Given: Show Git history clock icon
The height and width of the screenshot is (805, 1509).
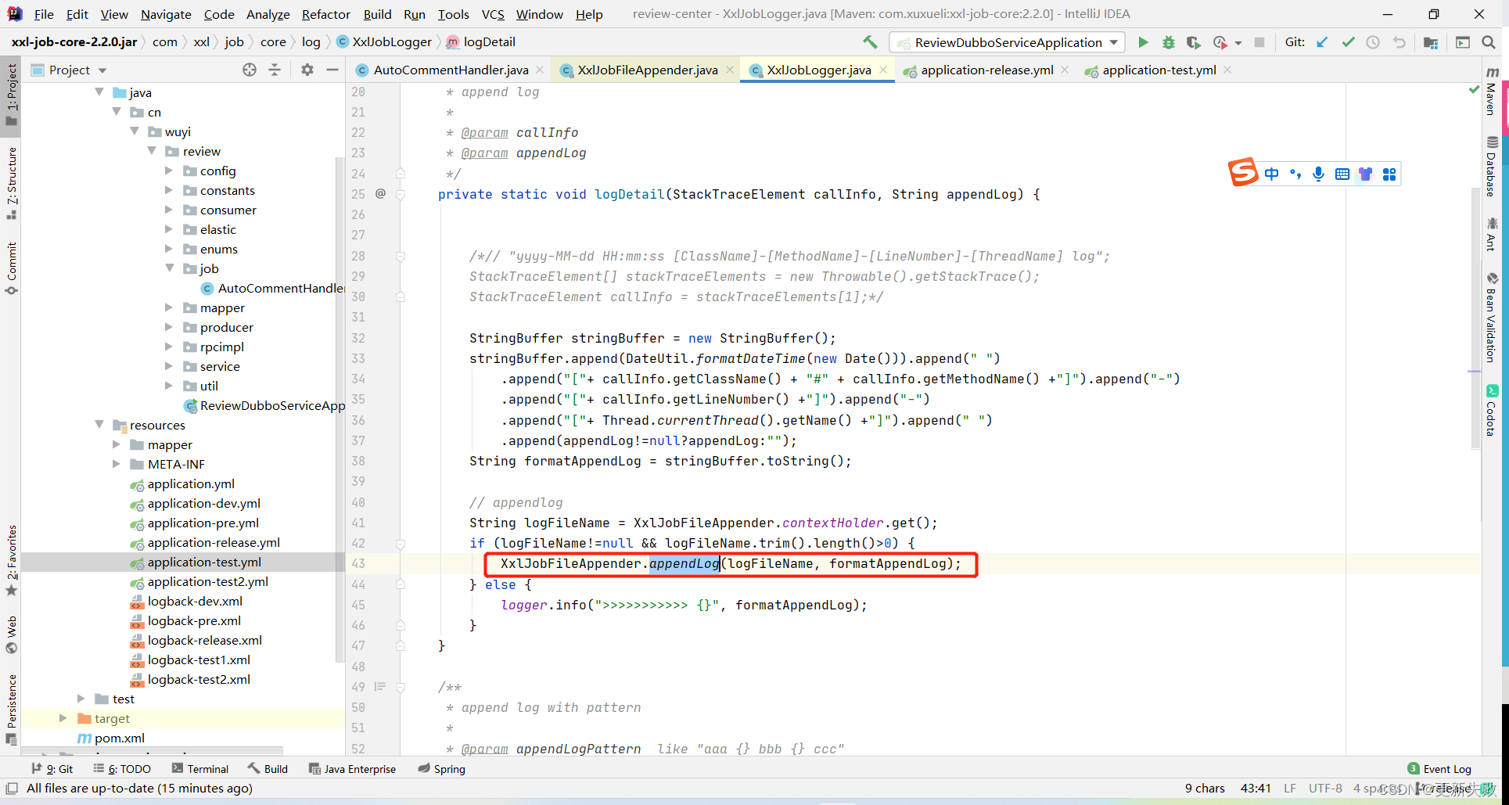Looking at the screenshot, I should click(x=1373, y=42).
